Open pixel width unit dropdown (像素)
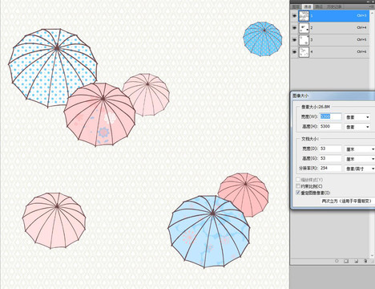This screenshot has width=375, height=289. coord(357,117)
